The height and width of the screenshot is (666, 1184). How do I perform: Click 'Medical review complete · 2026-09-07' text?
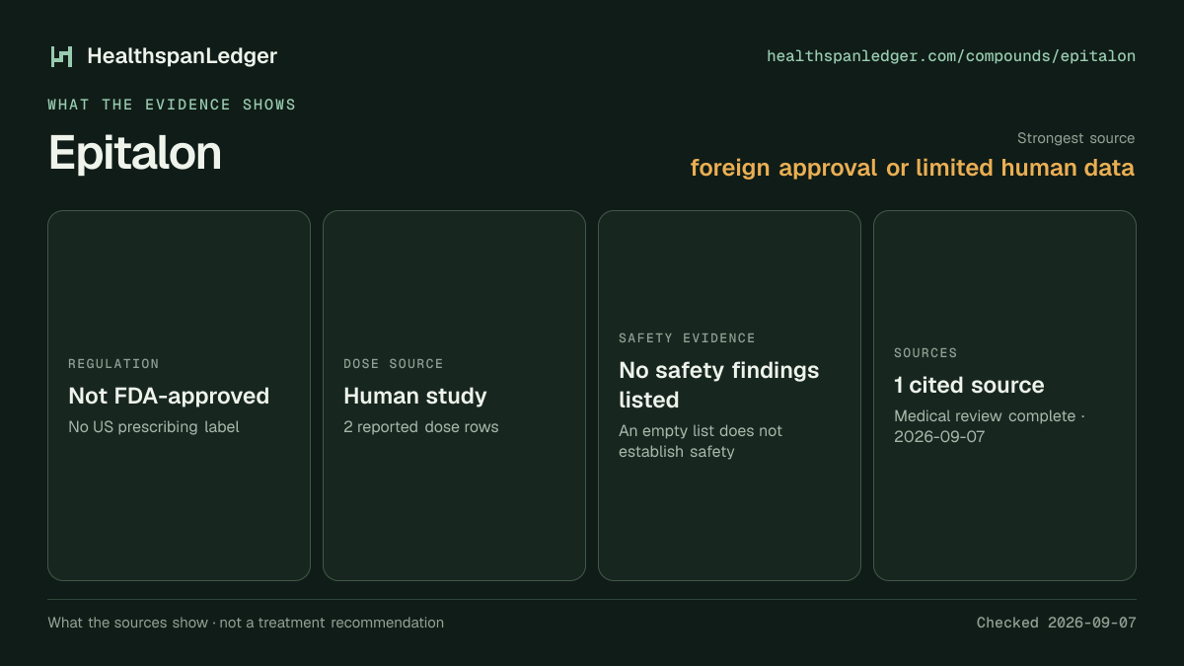(990, 426)
